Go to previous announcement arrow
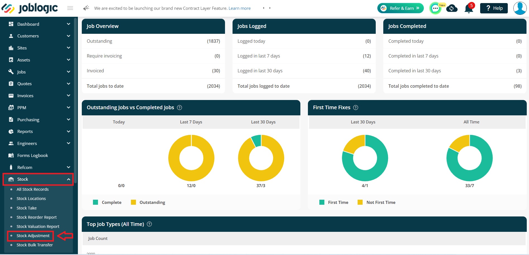The image size is (529, 255). pyautogui.click(x=264, y=8)
